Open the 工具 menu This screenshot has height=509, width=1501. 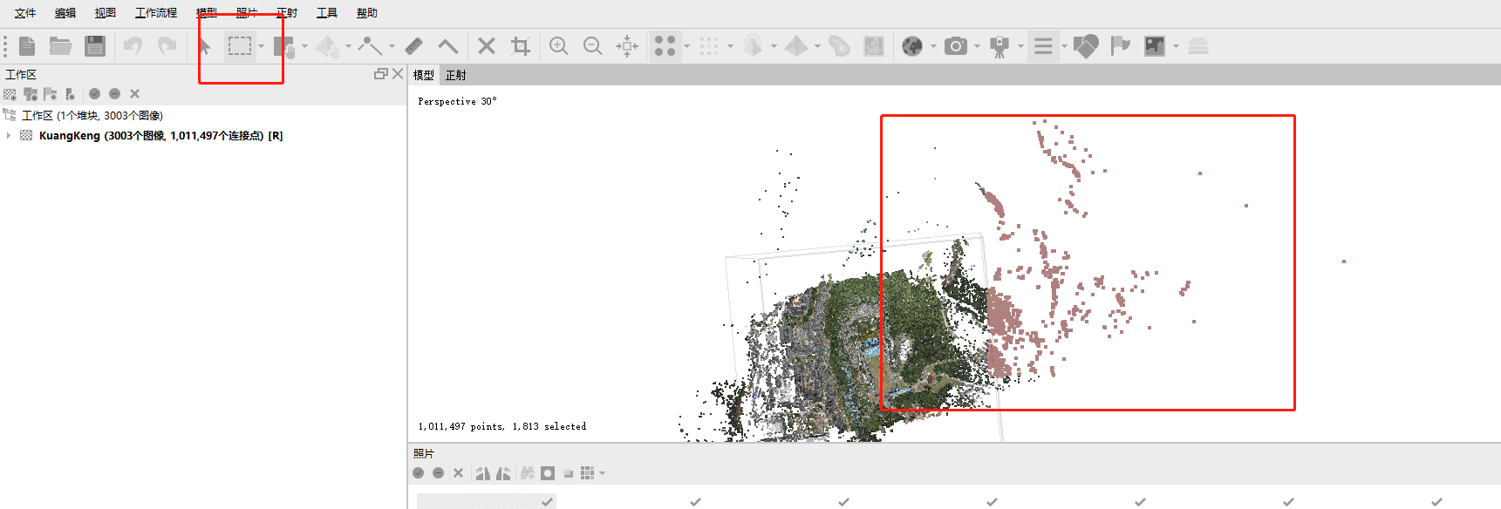[x=326, y=13]
